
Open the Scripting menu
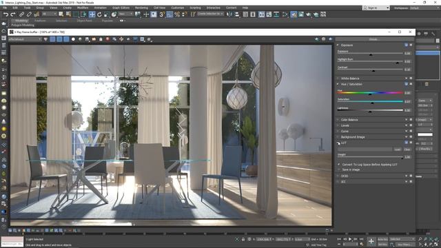195,8
